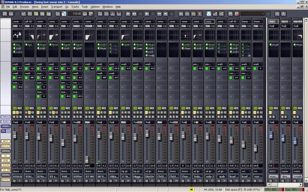Open the chorus output dropdown on channel 13
Image resolution: width=308 pixels, height=192 pixels.
pos(162,171)
